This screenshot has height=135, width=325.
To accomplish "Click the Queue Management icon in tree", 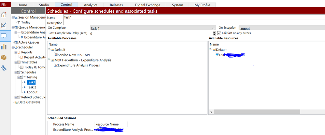I will [x=16, y=27].
